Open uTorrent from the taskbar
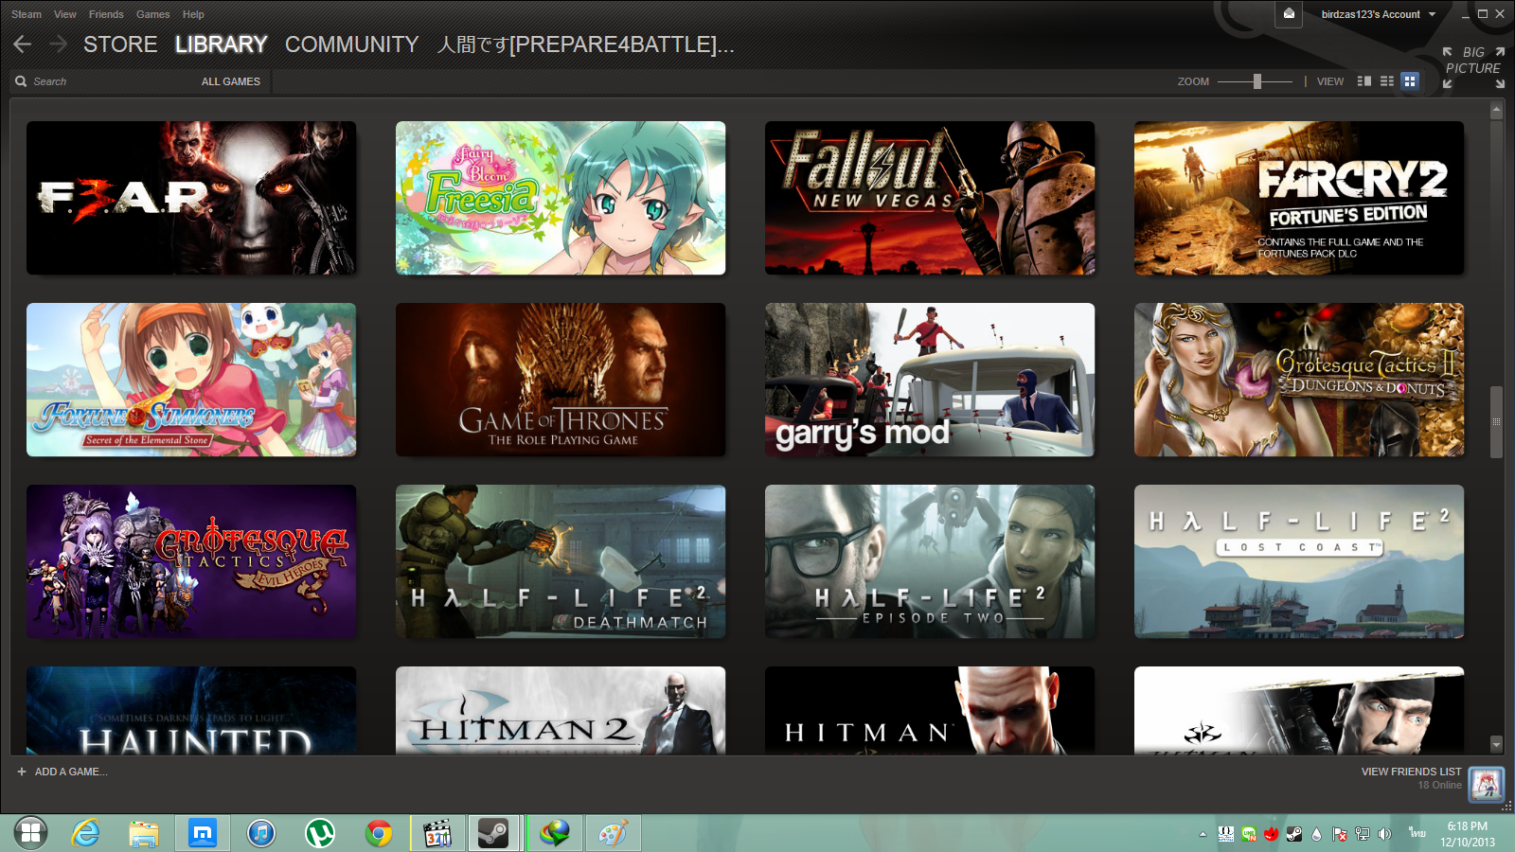The width and height of the screenshot is (1515, 852). click(320, 833)
